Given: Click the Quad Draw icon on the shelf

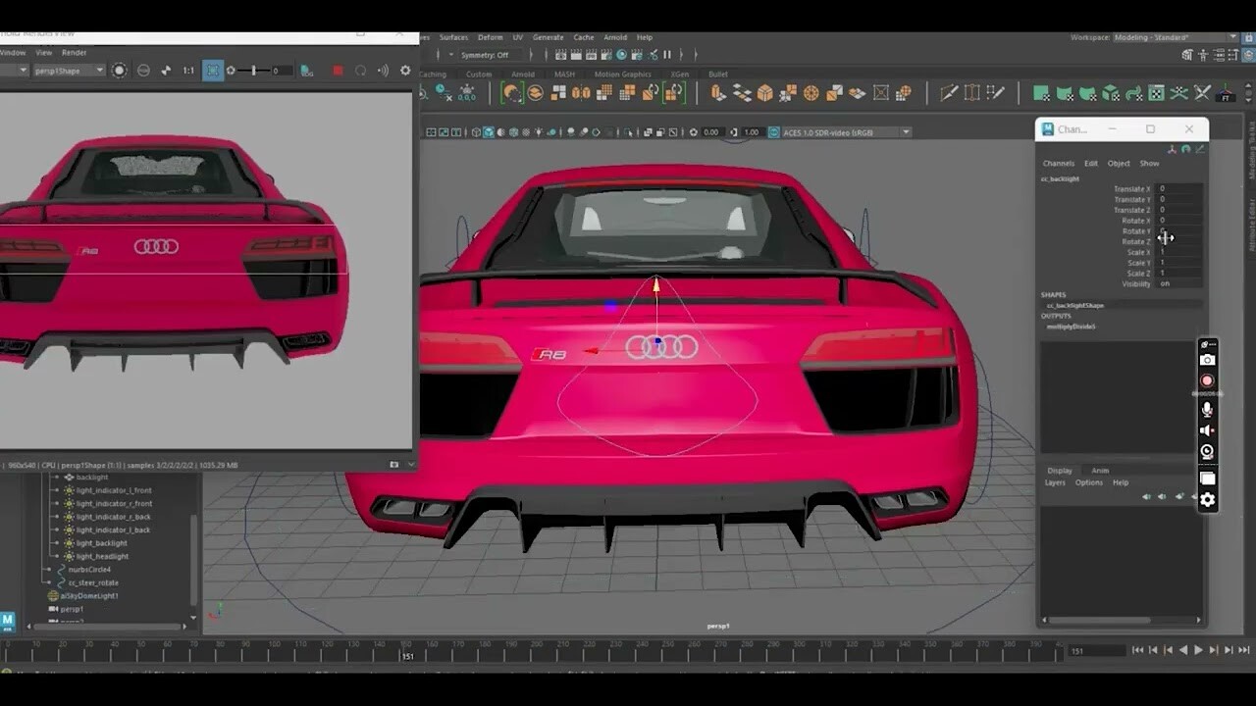Looking at the screenshot, I should (997, 92).
